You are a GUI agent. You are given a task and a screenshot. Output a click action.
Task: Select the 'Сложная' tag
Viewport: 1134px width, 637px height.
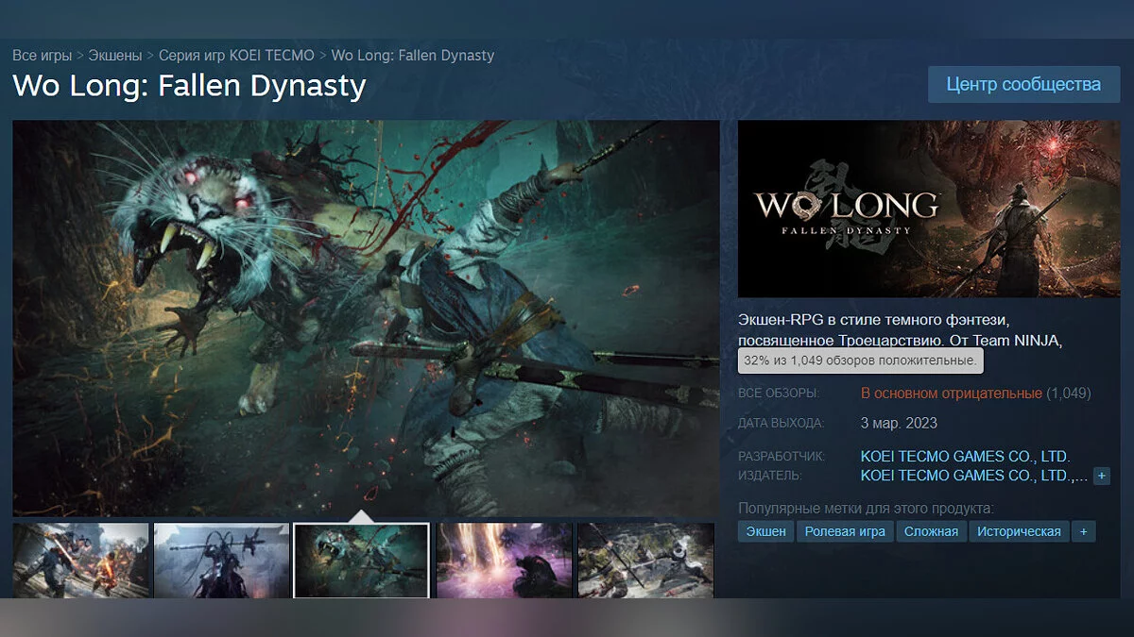click(931, 531)
